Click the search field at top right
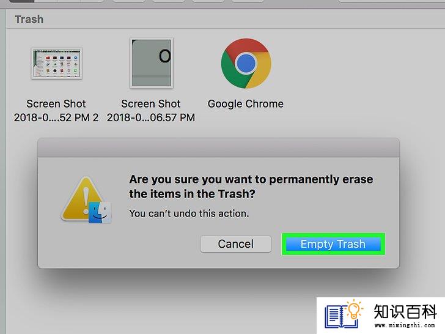 pos(392,1)
